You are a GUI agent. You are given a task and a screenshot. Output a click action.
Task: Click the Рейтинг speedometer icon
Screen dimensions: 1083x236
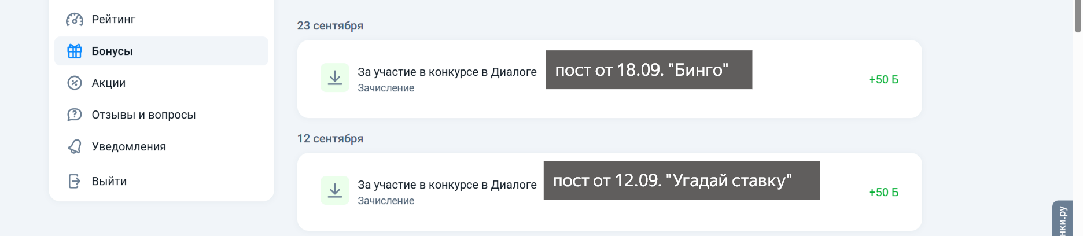coord(75,20)
